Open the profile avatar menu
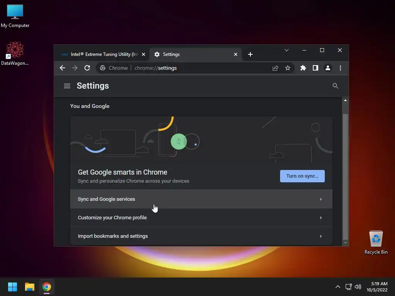 coord(328,68)
